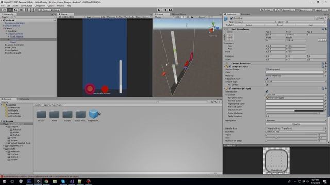This screenshot has height=185, width=330.
Task: Toggle the GameObject active checkbox in Inspector
Action: click(232, 18)
